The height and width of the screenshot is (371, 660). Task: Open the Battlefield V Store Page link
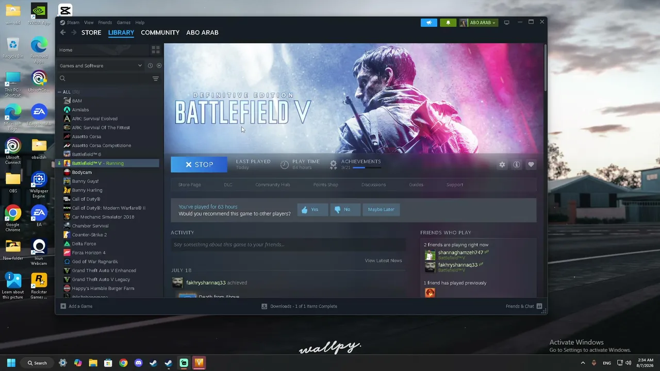(189, 184)
